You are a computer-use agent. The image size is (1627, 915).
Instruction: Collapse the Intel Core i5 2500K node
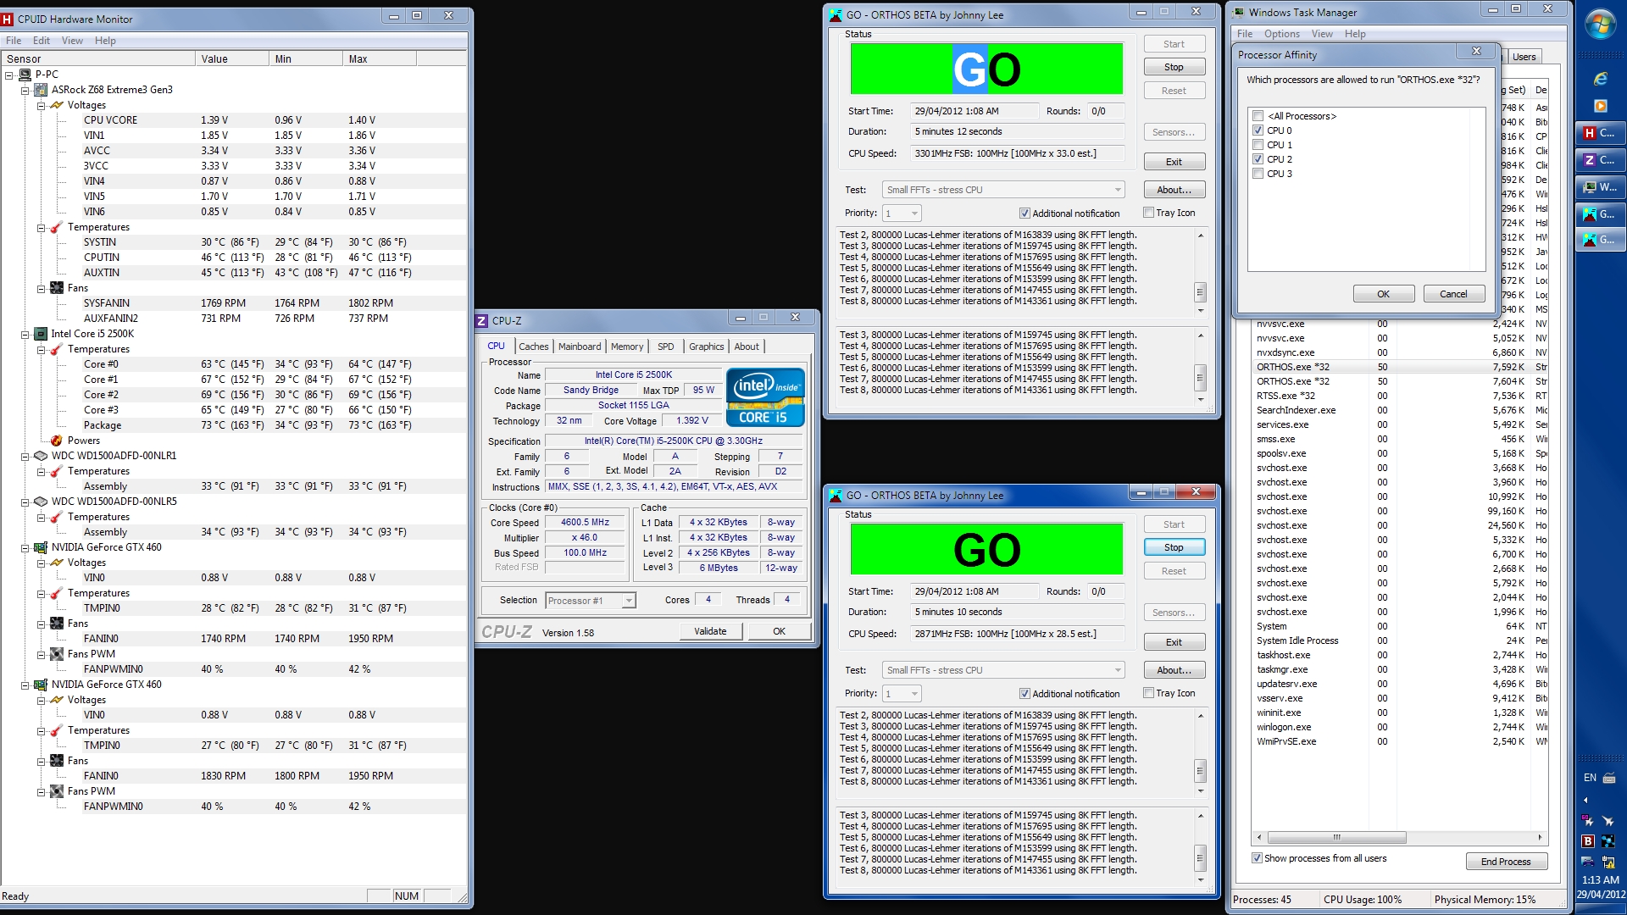pyautogui.click(x=25, y=334)
